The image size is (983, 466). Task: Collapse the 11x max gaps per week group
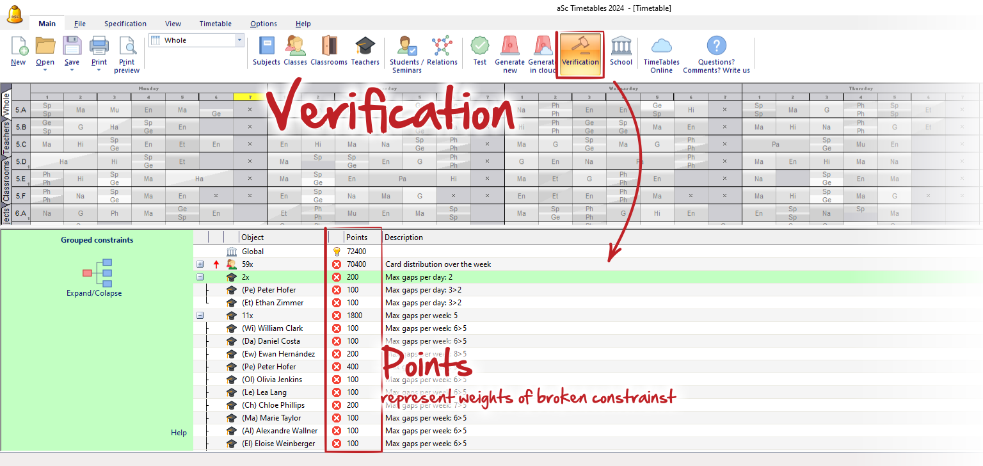(200, 316)
